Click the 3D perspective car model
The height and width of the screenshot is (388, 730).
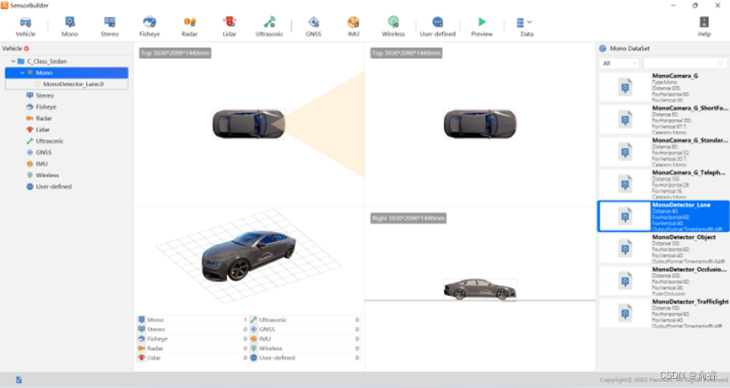tap(248, 256)
